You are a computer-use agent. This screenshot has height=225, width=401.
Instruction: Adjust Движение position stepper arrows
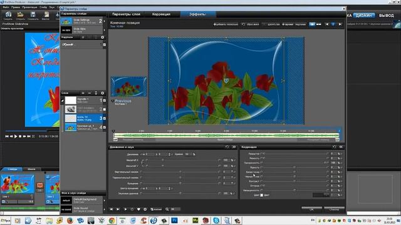click(x=169, y=154)
